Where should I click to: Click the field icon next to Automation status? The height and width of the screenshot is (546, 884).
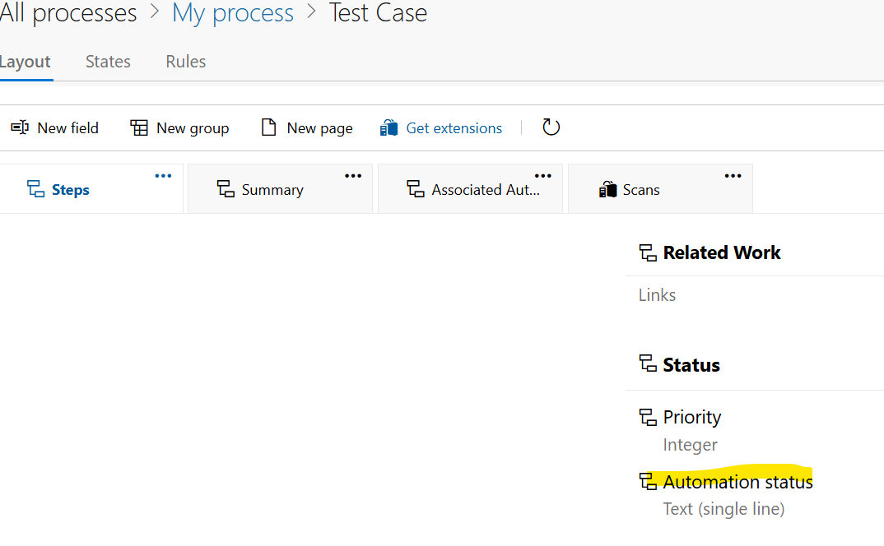pos(647,481)
